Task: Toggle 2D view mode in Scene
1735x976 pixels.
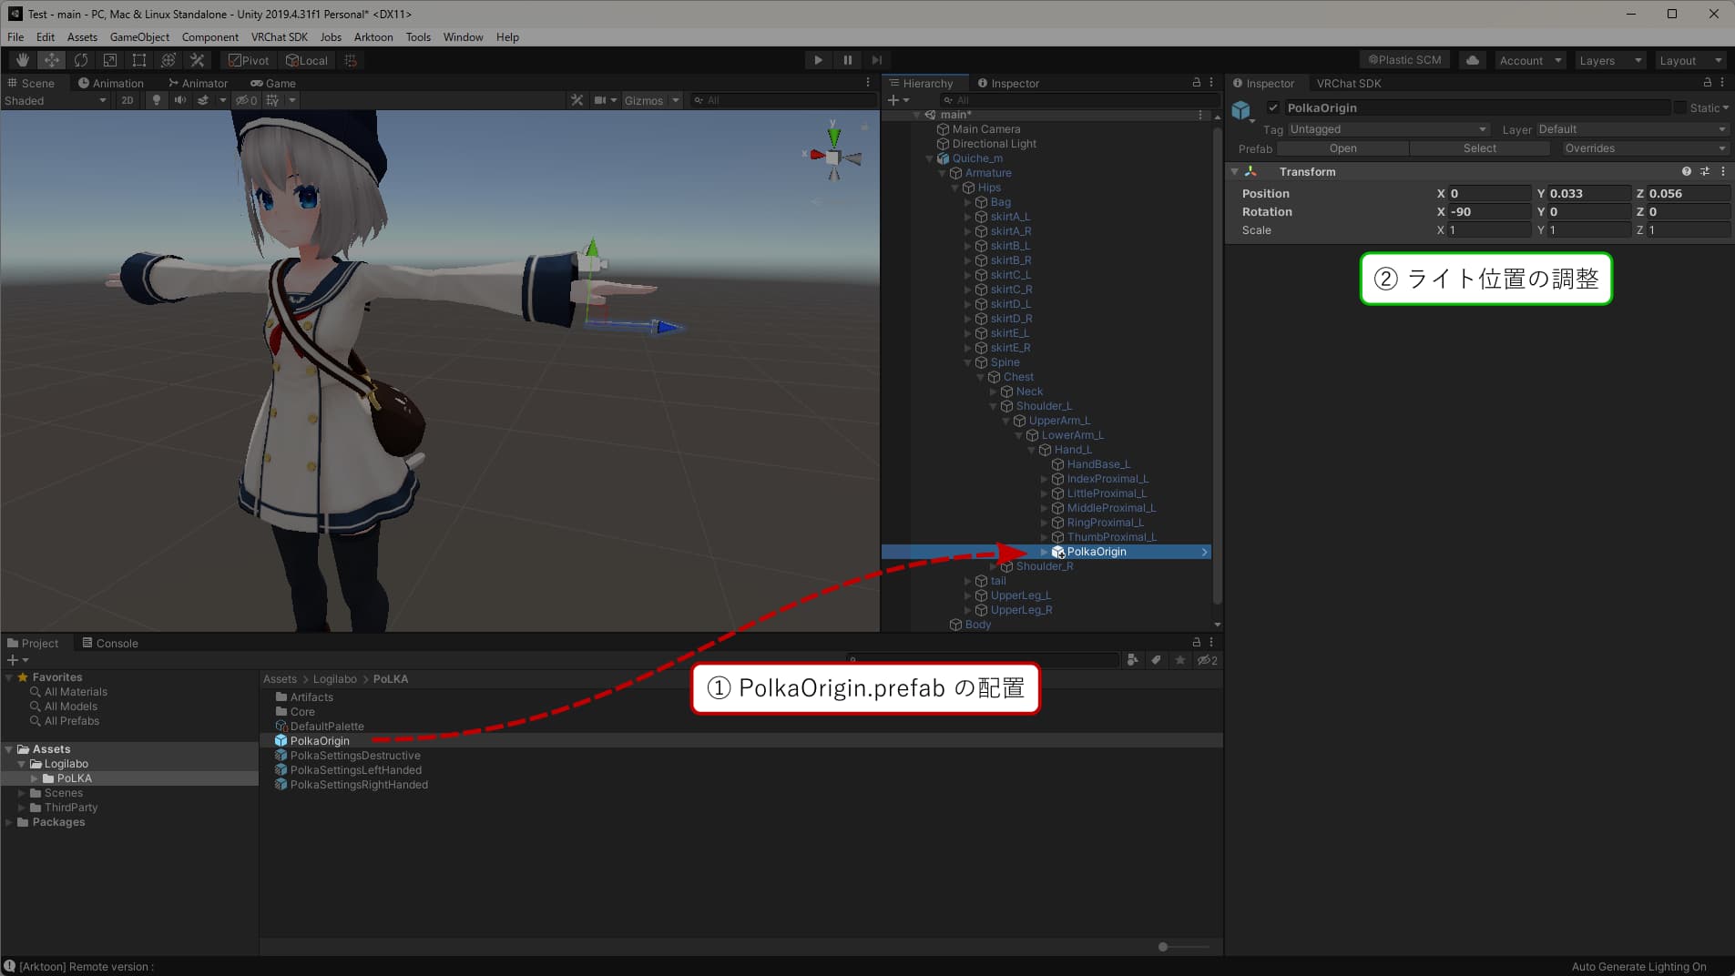Action: pyautogui.click(x=127, y=100)
